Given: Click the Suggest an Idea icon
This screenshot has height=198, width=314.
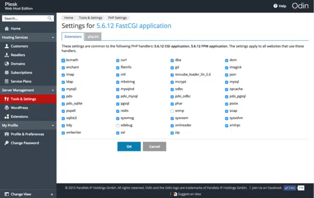Looking at the screenshot, I should click(175, 194).
